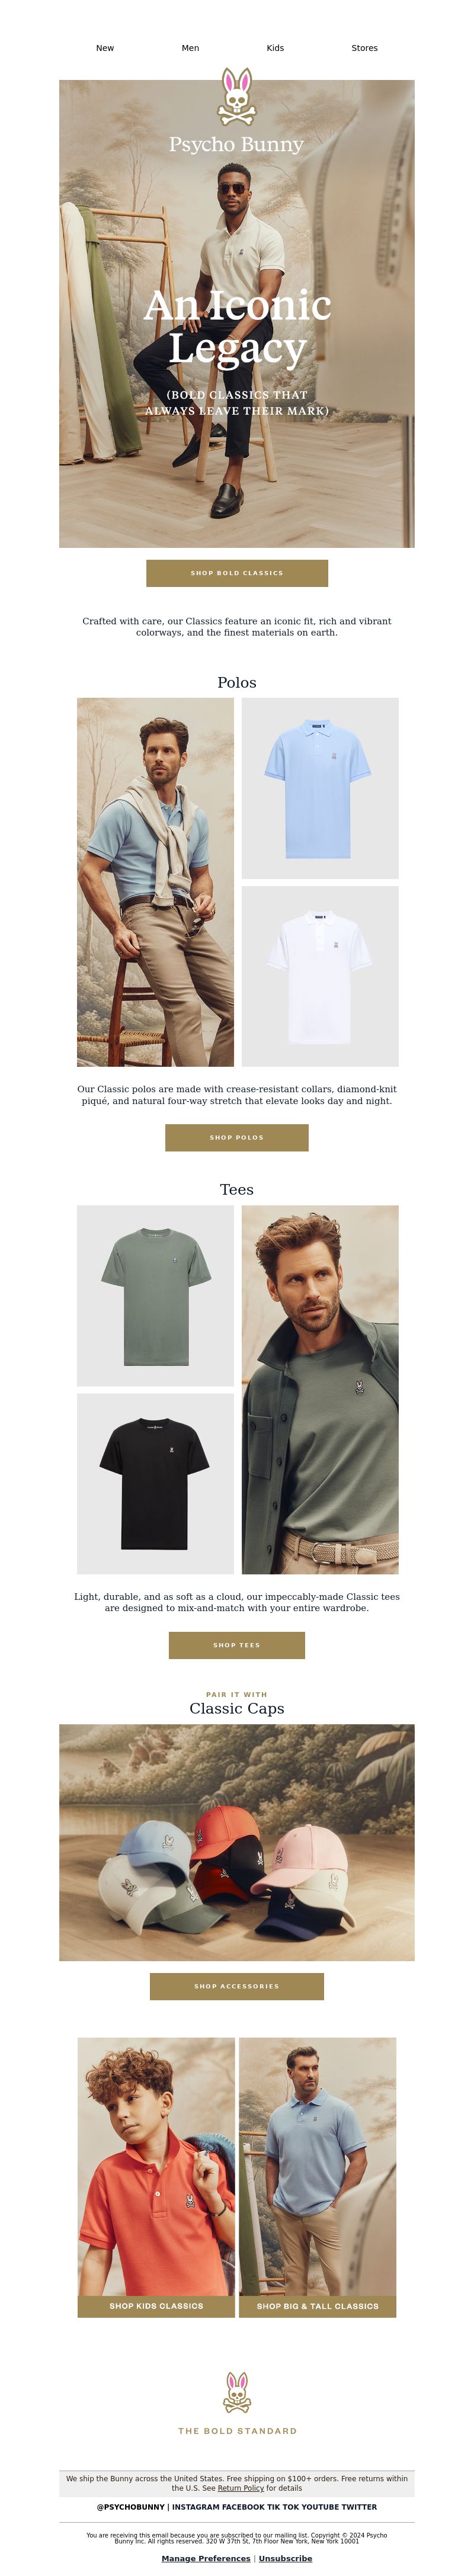
Task: Go to the Kids section
Action: [275, 48]
